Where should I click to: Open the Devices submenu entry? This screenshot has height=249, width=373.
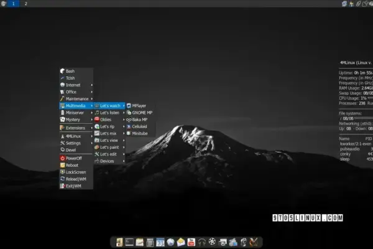109,161
